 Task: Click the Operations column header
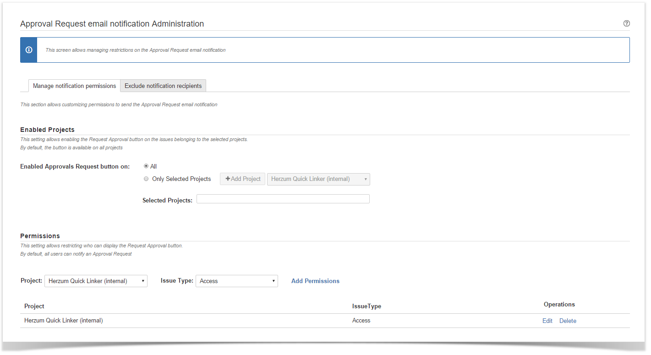pyautogui.click(x=559, y=304)
